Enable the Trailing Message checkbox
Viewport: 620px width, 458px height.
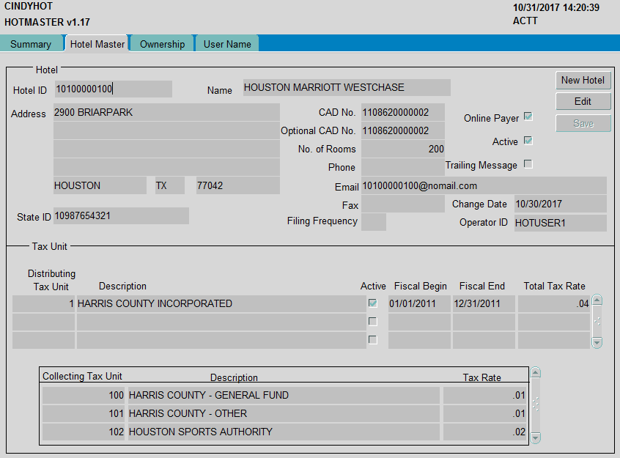[528, 164]
